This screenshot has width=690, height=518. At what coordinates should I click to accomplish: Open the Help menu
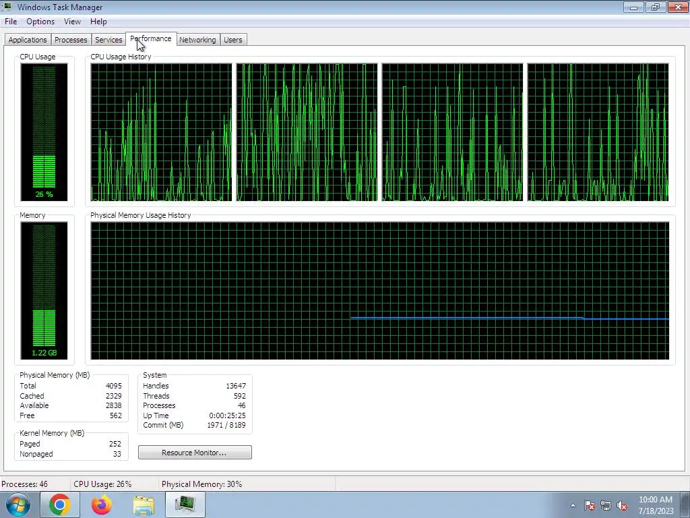click(98, 22)
